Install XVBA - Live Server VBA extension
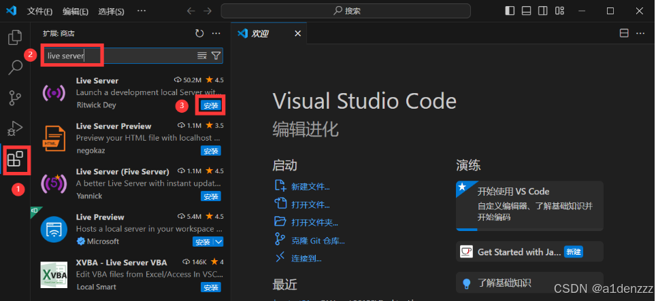The image size is (656, 301). pyautogui.click(x=210, y=287)
